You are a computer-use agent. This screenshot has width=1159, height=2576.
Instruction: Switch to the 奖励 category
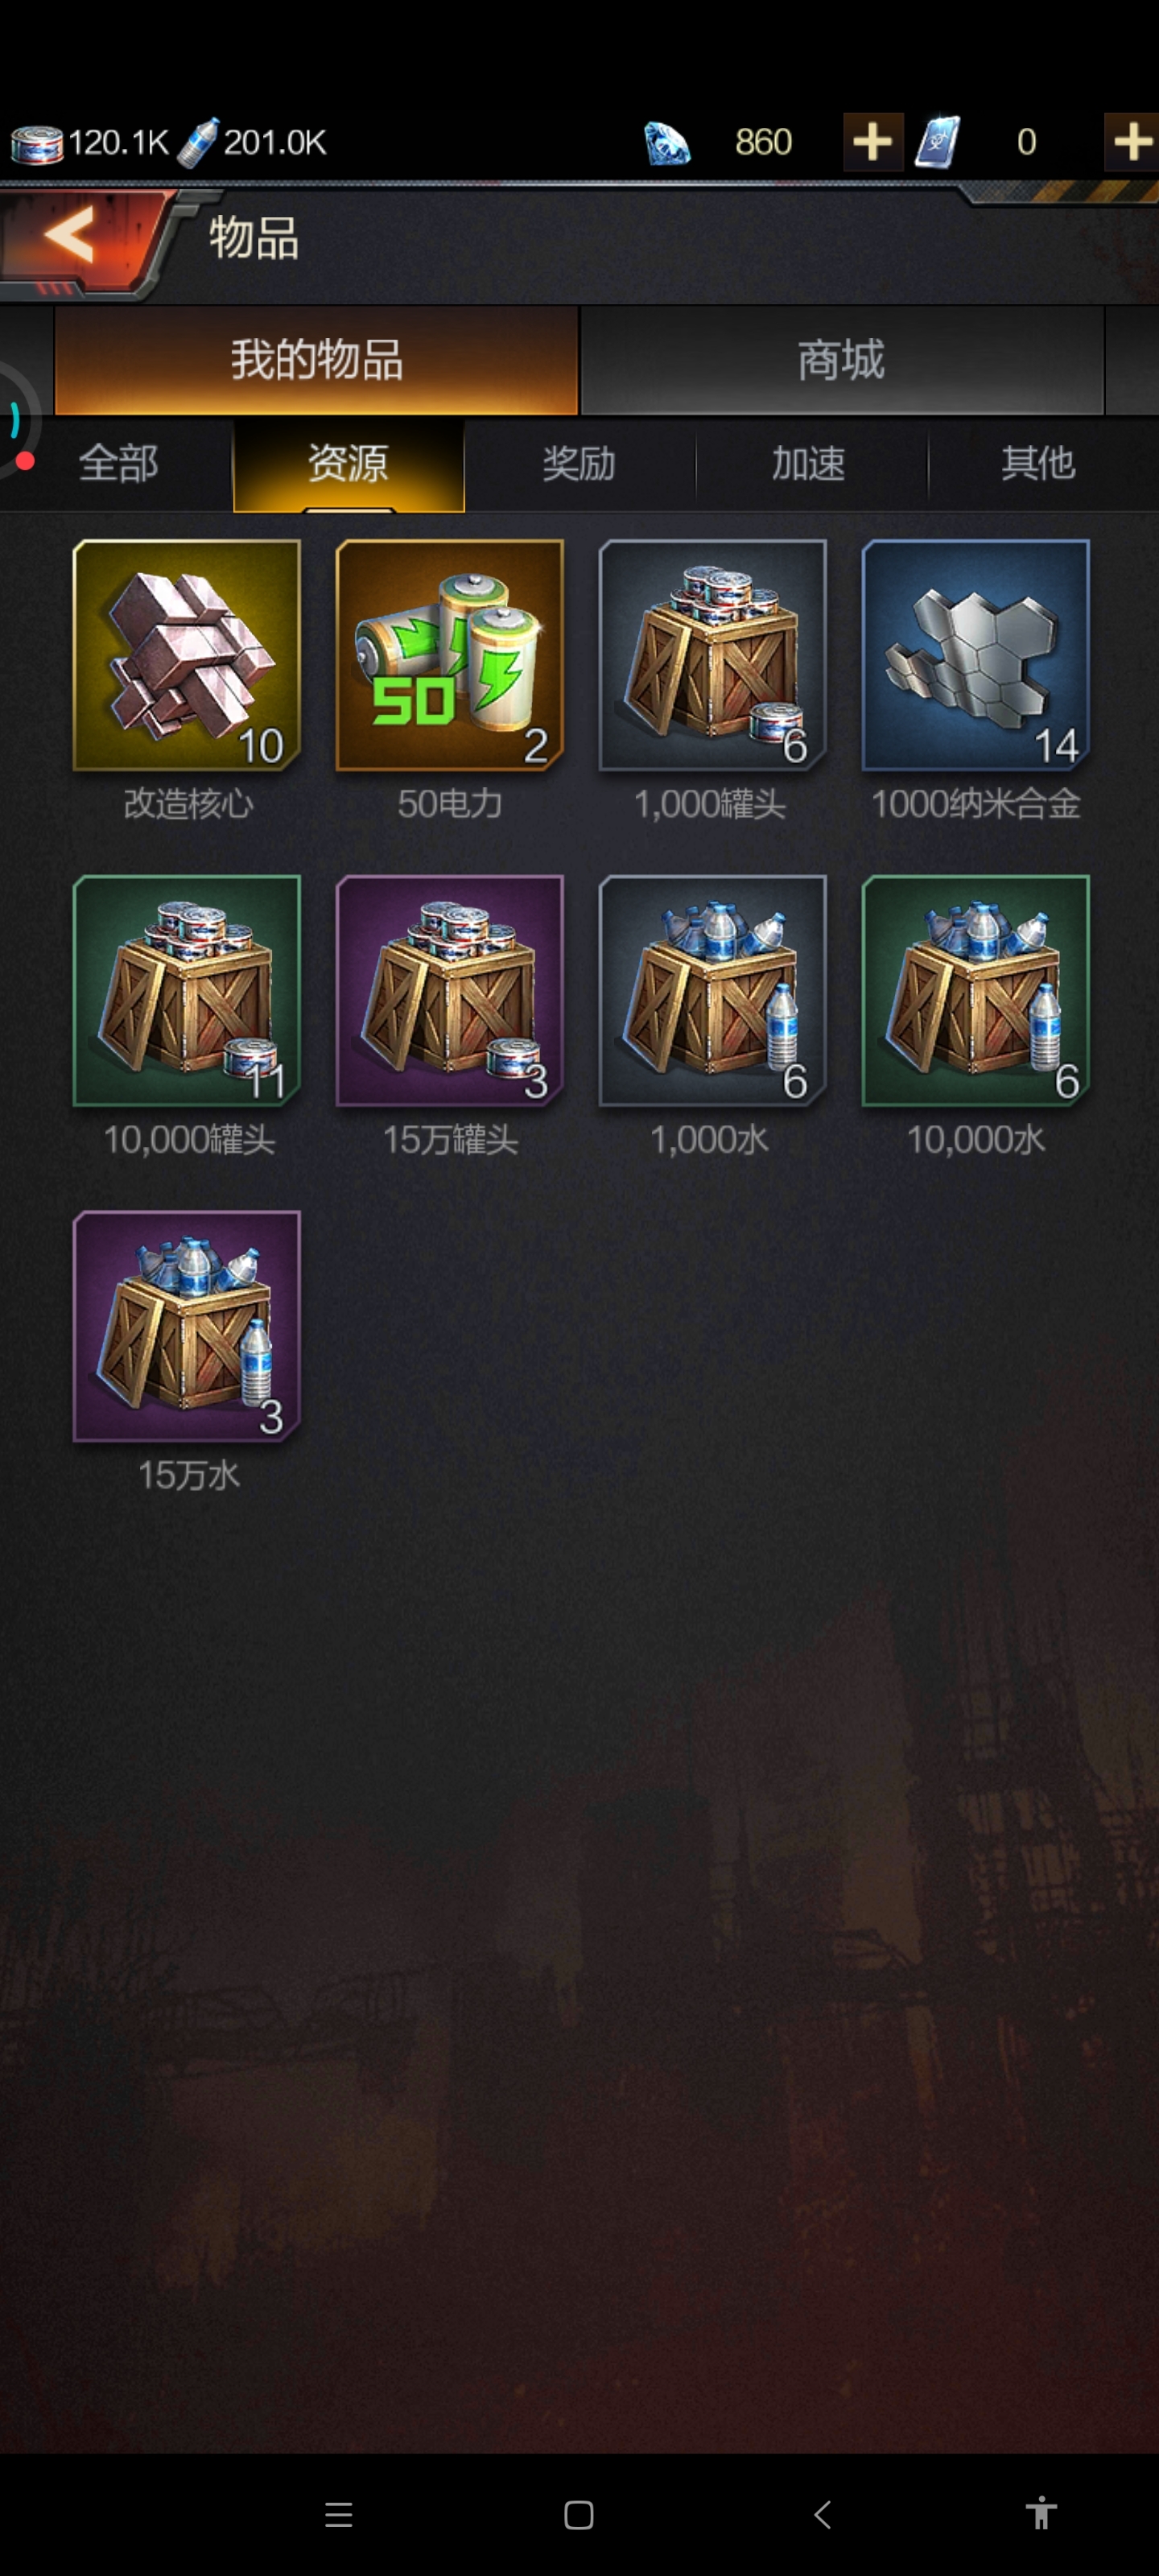tap(579, 464)
